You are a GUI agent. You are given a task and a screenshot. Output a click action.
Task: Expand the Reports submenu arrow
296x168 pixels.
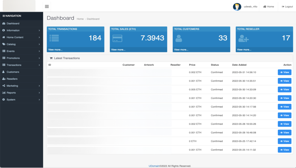point(39,93)
